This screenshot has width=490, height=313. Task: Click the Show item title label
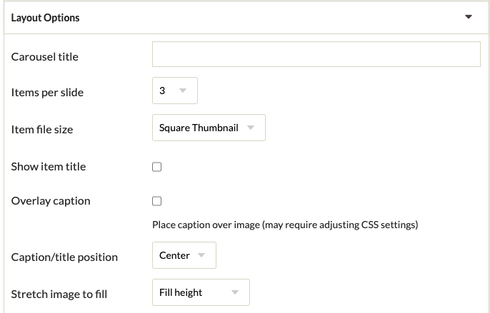tap(49, 167)
